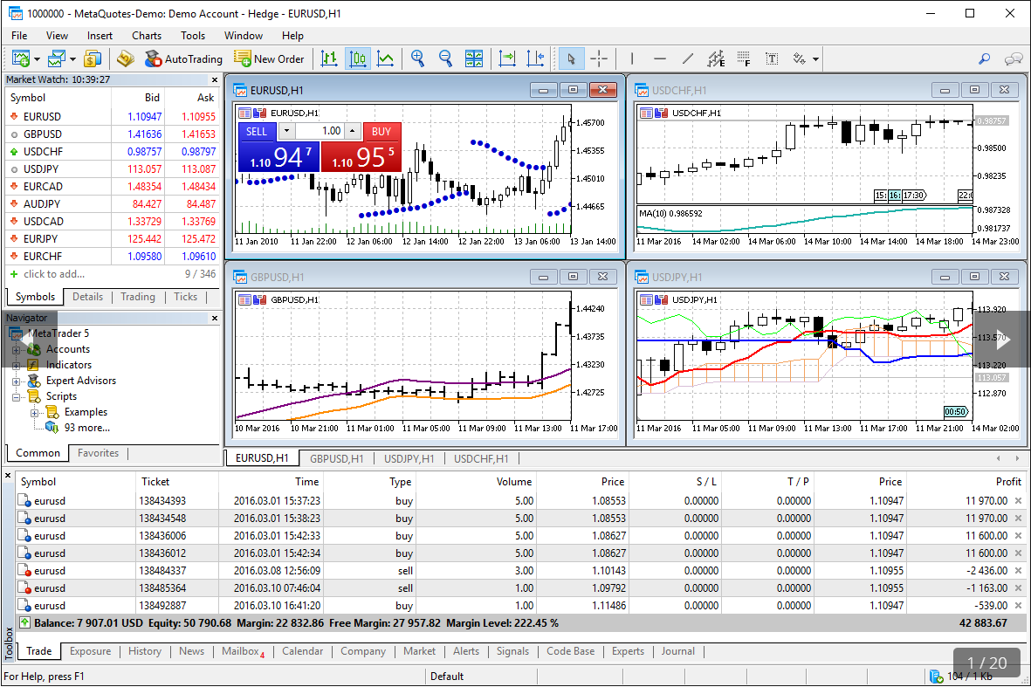Viewport: 1031px width, 687px height.
Task: Toggle candlestick chart mode
Action: [x=358, y=58]
